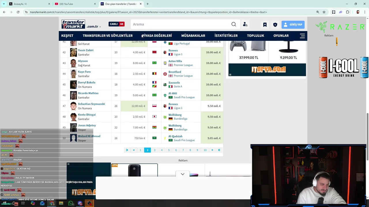Go to results page 3
The image size is (369, 207).
click(x=155, y=150)
